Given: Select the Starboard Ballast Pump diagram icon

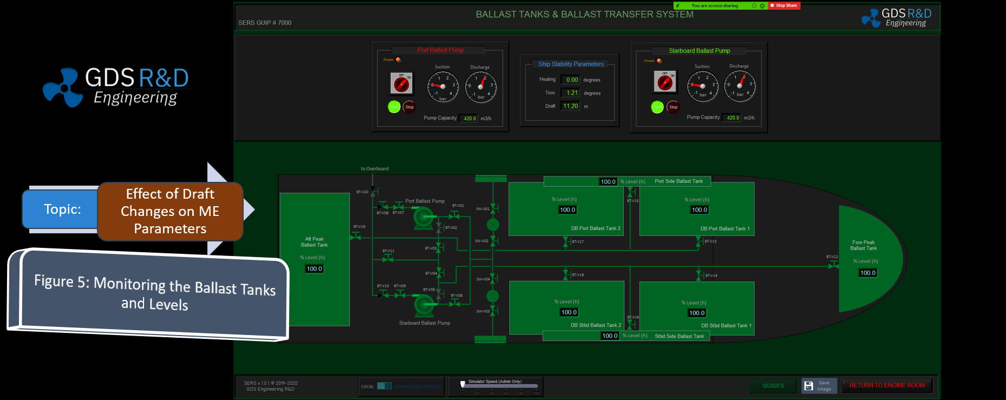Looking at the screenshot, I should click(423, 305).
